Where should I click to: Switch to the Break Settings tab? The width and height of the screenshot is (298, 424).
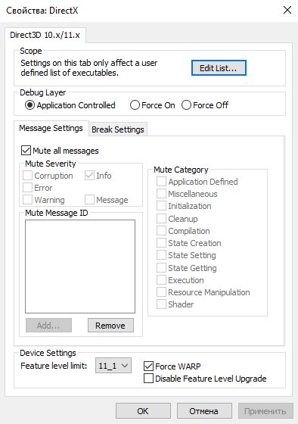pos(118,129)
